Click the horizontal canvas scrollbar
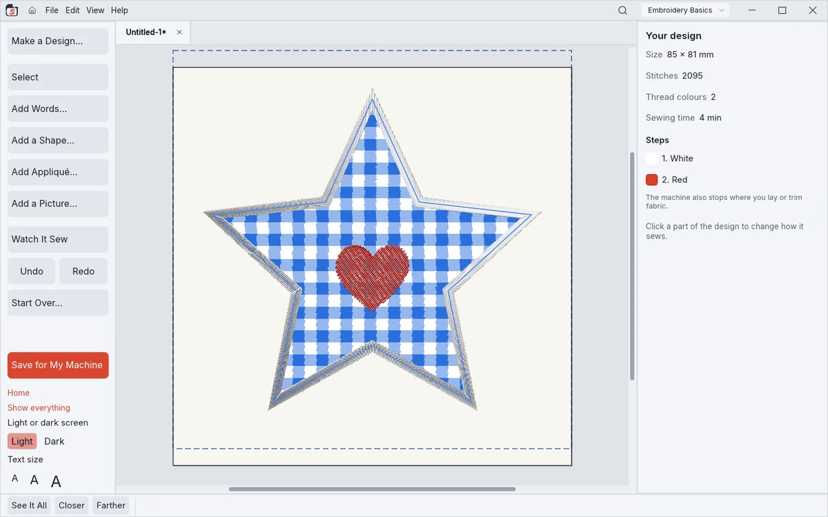This screenshot has height=517, width=828. click(x=372, y=489)
